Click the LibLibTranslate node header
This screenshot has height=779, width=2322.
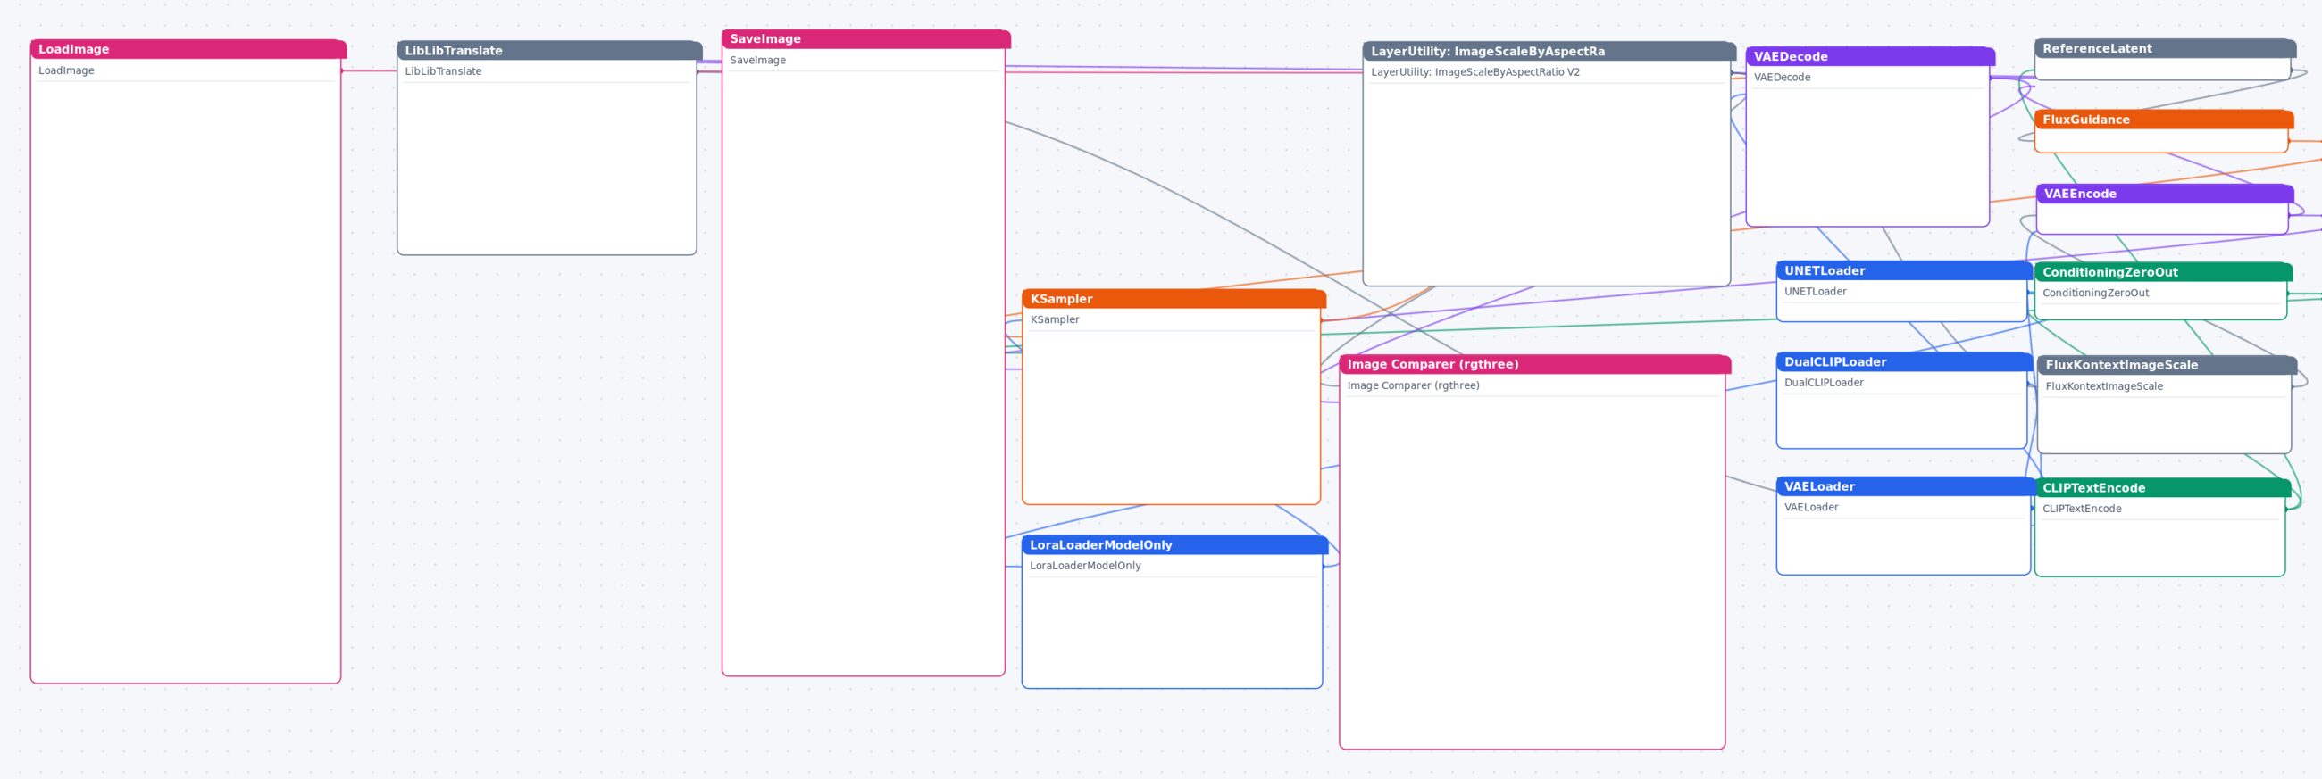[x=550, y=51]
